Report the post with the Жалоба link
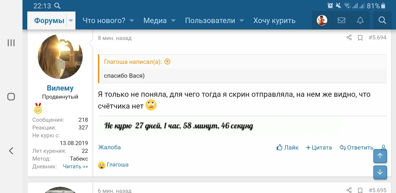 [x=109, y=147]
